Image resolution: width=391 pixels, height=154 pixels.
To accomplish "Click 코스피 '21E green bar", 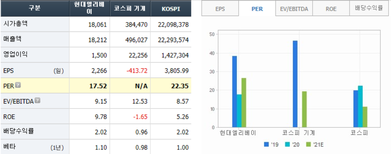I will coord(365,117).
